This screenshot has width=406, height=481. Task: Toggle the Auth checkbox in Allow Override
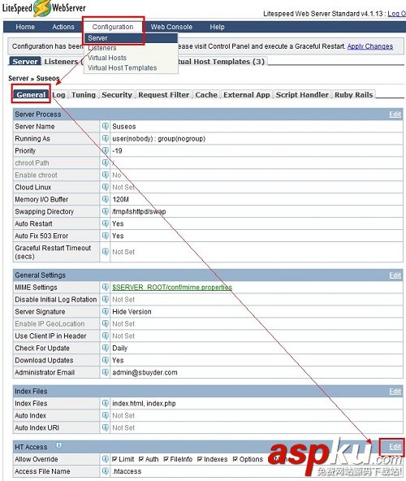pyautogui.click(x=141, y=459)
